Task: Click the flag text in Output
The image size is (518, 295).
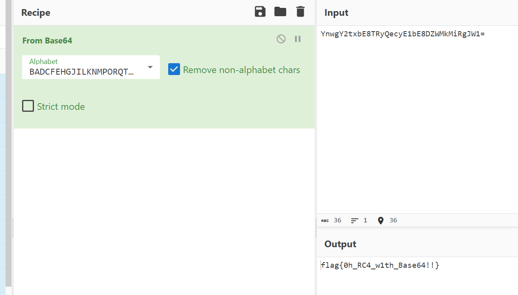Action: coord(380,265)
